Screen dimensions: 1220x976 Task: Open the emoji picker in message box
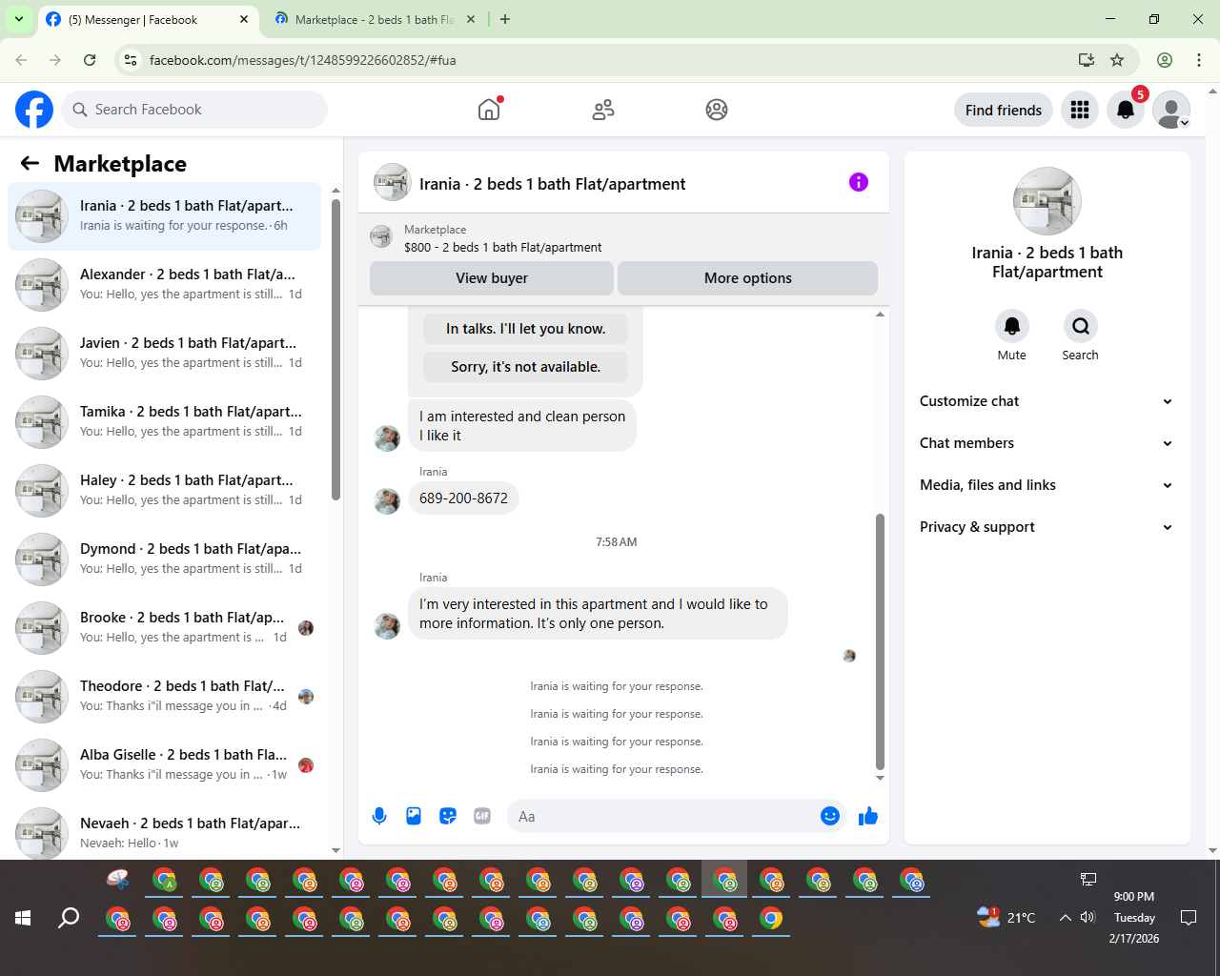click(830, 816)
